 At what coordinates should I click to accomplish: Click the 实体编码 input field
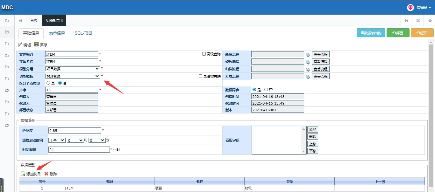(72, 54)
